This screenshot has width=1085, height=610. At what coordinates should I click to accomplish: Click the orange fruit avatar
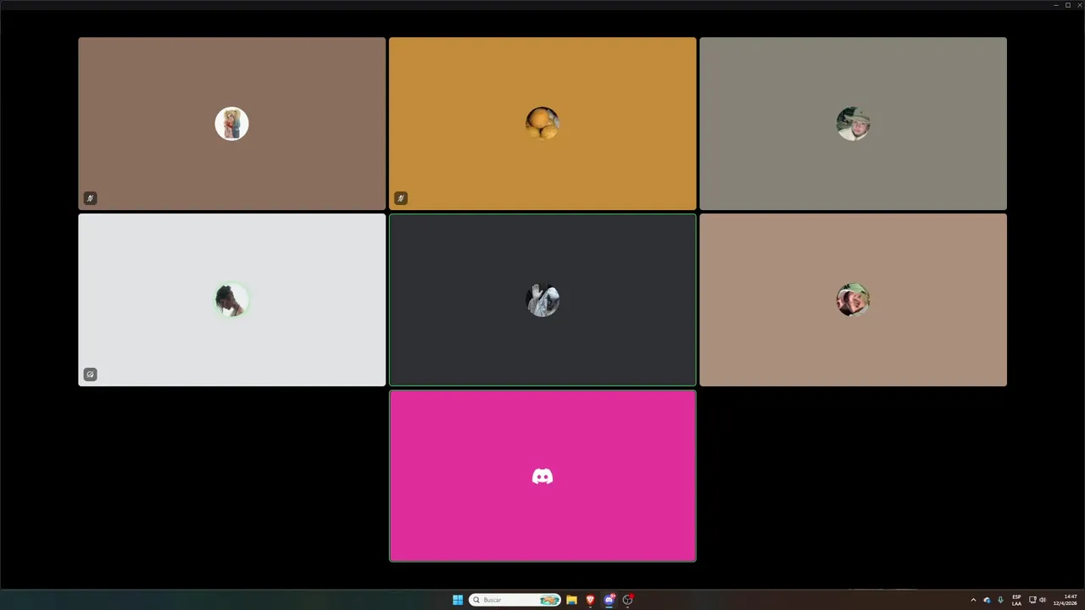(542, 124)
